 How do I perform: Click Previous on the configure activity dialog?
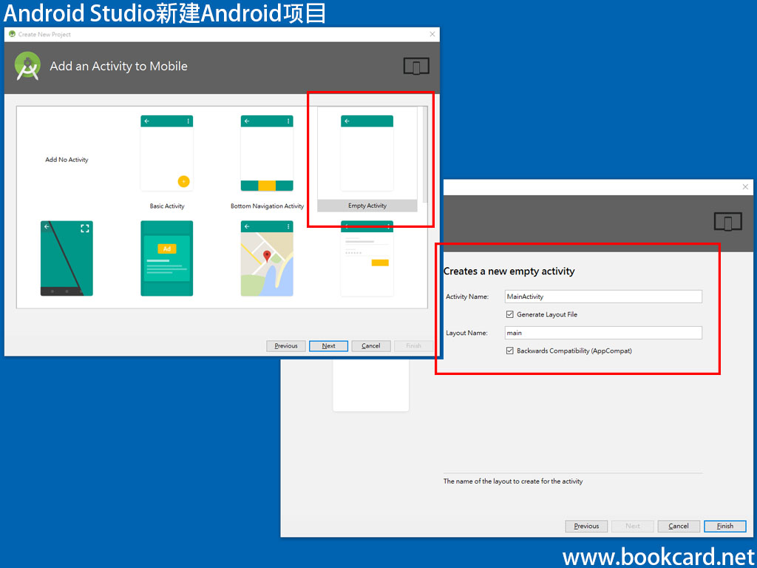tap(586, 526)
